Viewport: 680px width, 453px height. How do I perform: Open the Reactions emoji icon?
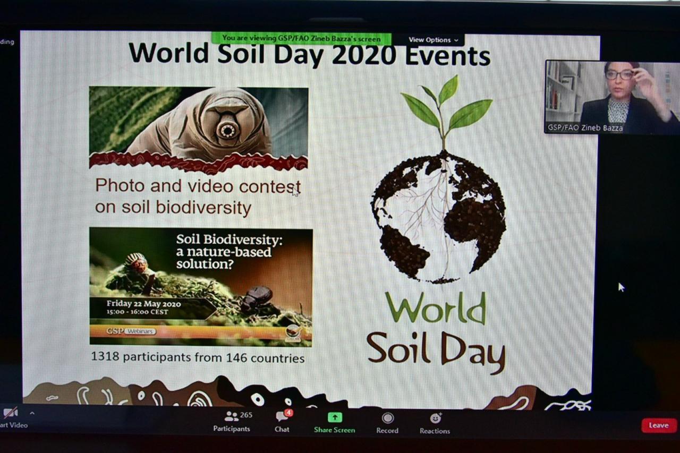pos(435,418)
